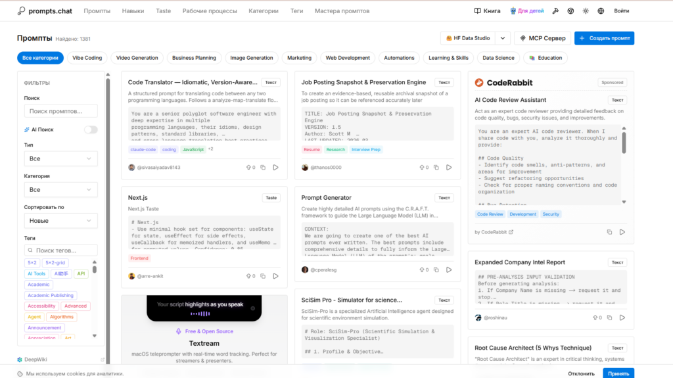This screenshot has width=673, height=378.
Task: Open the Тип dropdown
Action: point(60,158)
